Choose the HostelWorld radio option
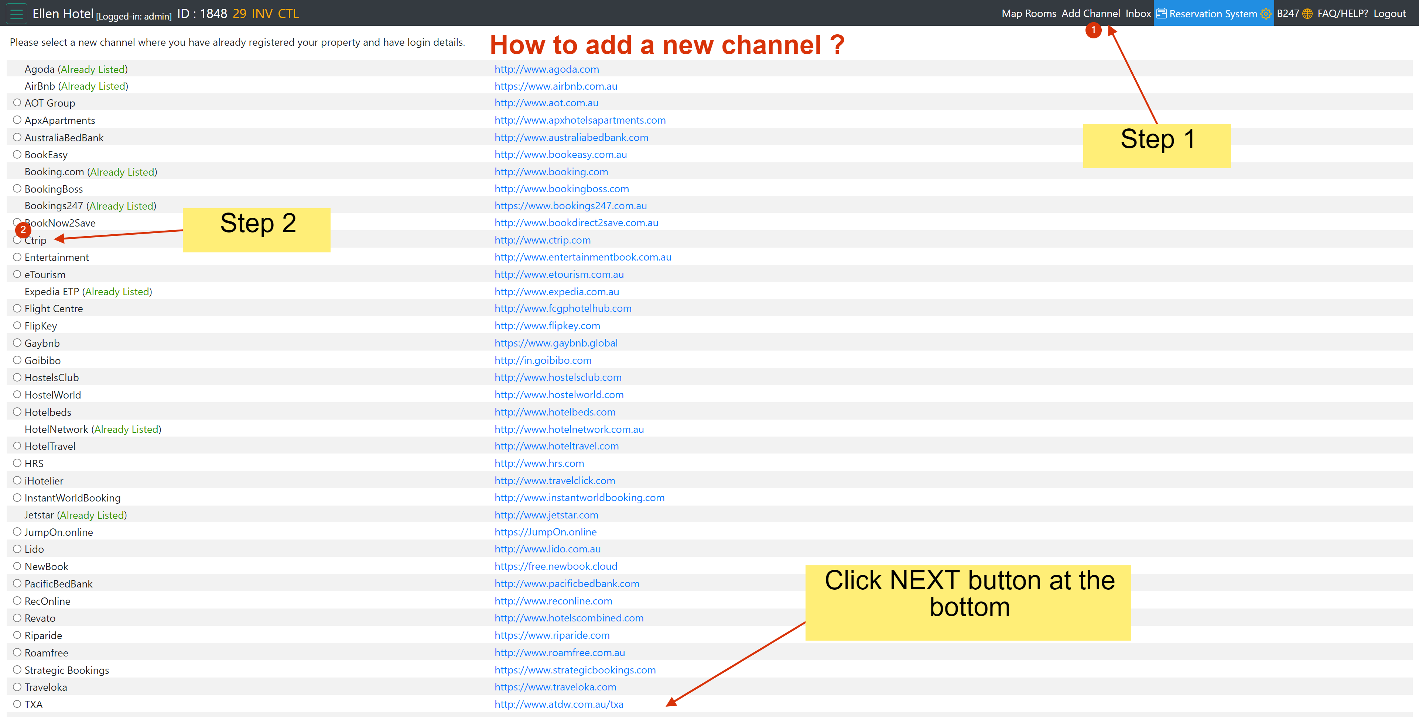The height and width of the screenshot is (717, 1419). tap(17, 394)
